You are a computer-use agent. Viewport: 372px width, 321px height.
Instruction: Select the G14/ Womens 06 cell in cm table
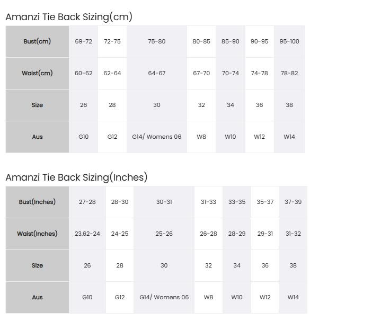point(157,137)
